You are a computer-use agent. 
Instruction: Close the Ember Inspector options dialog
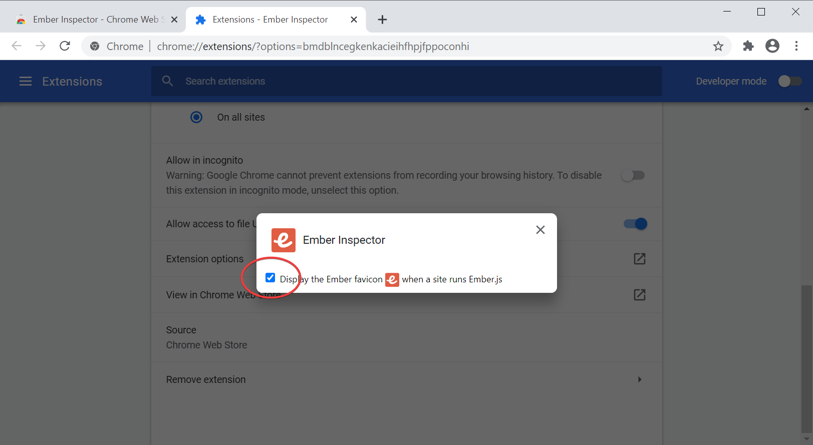coord(540,230)
